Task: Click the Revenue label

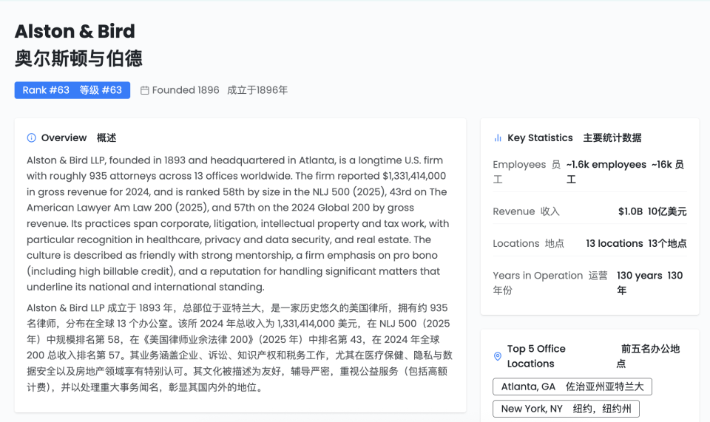Action: point(514,211)
